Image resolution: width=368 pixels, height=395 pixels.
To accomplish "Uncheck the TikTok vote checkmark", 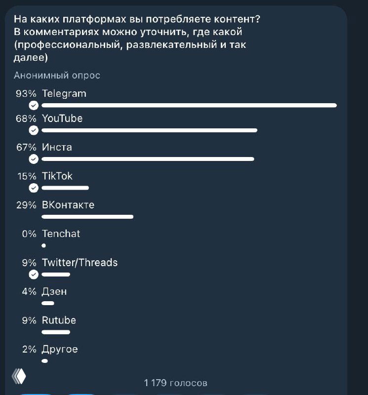I will [x=33, y=188].
